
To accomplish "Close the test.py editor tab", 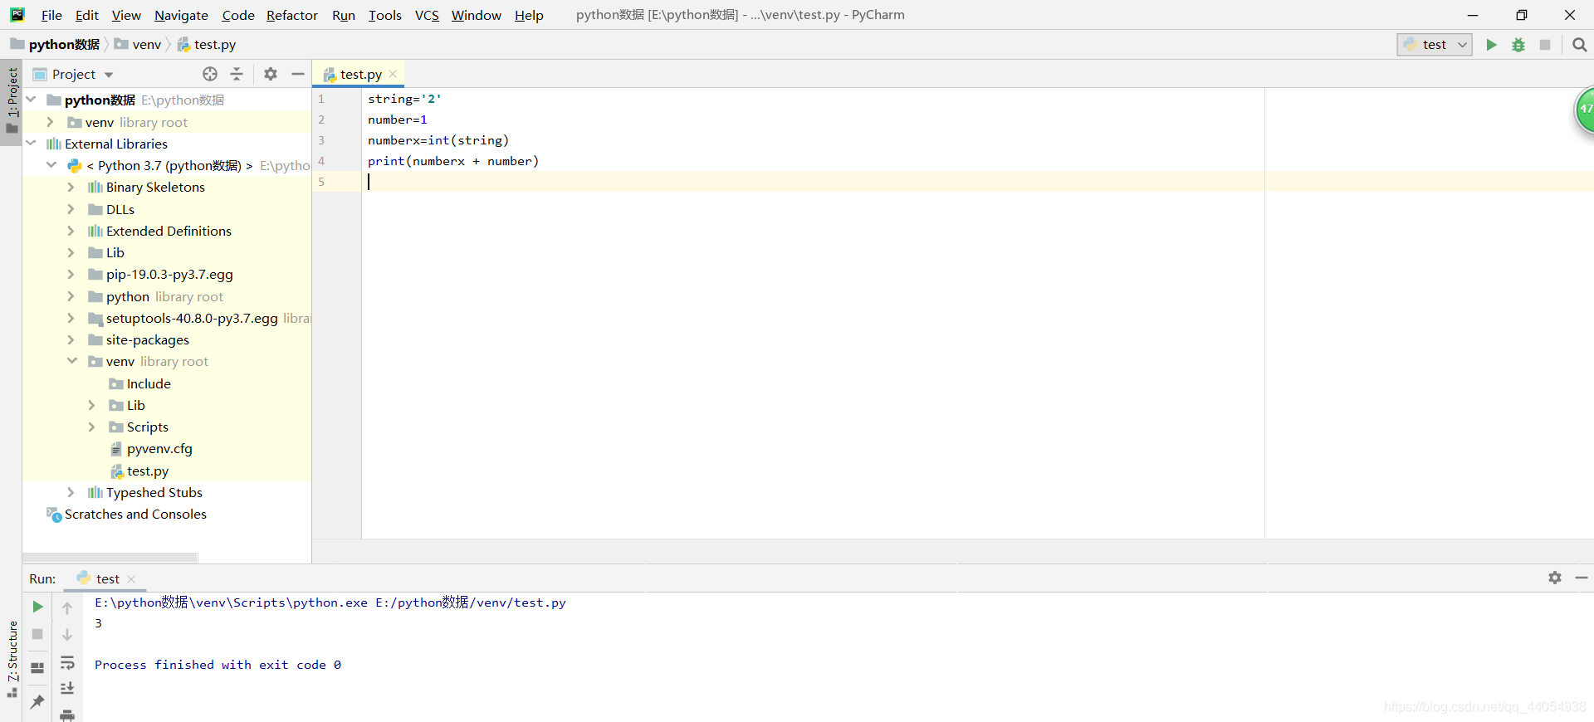I will coord(393,74).
